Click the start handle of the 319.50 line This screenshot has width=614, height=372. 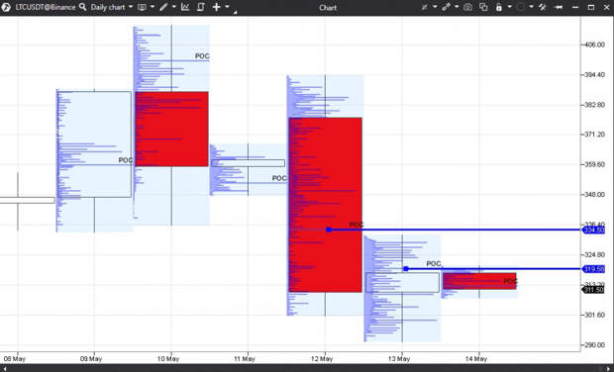(406, 269)
